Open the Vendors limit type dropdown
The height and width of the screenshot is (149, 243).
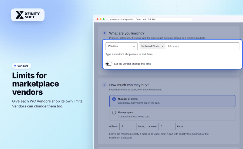click(x=122, y=46)
